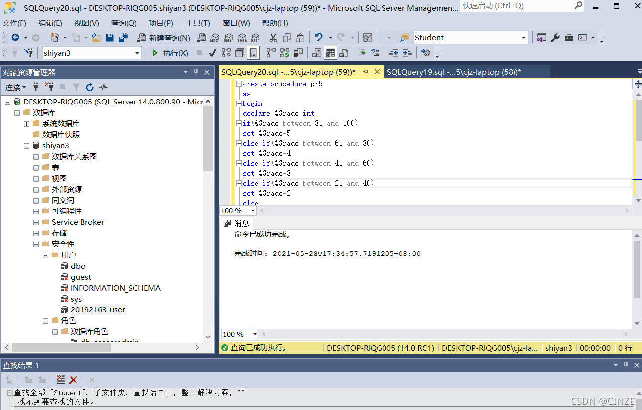Click the 新建查询(N) button
Viewport: 642px width, 410px height.
[164, 37]
